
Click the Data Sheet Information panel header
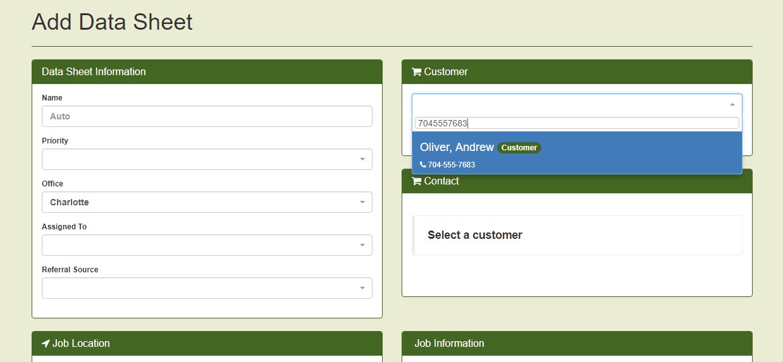point(207,72)
